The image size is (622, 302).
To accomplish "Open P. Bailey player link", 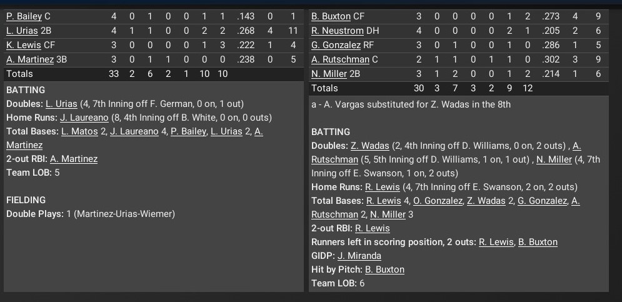I will (x=24, y=16).
